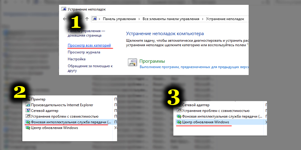
Task: Expand chevron after Все элементы панели управления
Action: (x=203, y=19)
